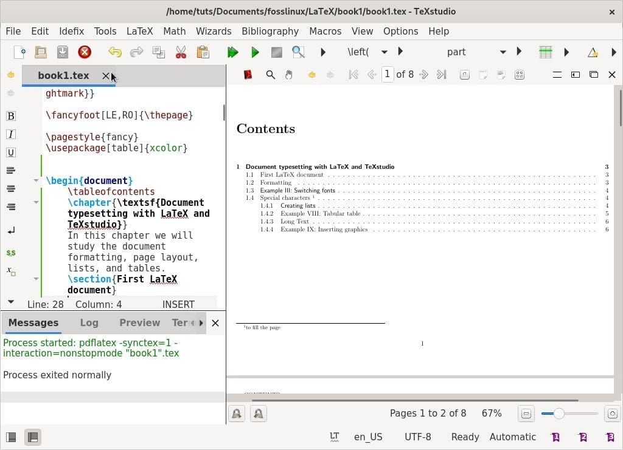
Task: Apply bold with the B sidebar icon
Action: tap(11, 116)
